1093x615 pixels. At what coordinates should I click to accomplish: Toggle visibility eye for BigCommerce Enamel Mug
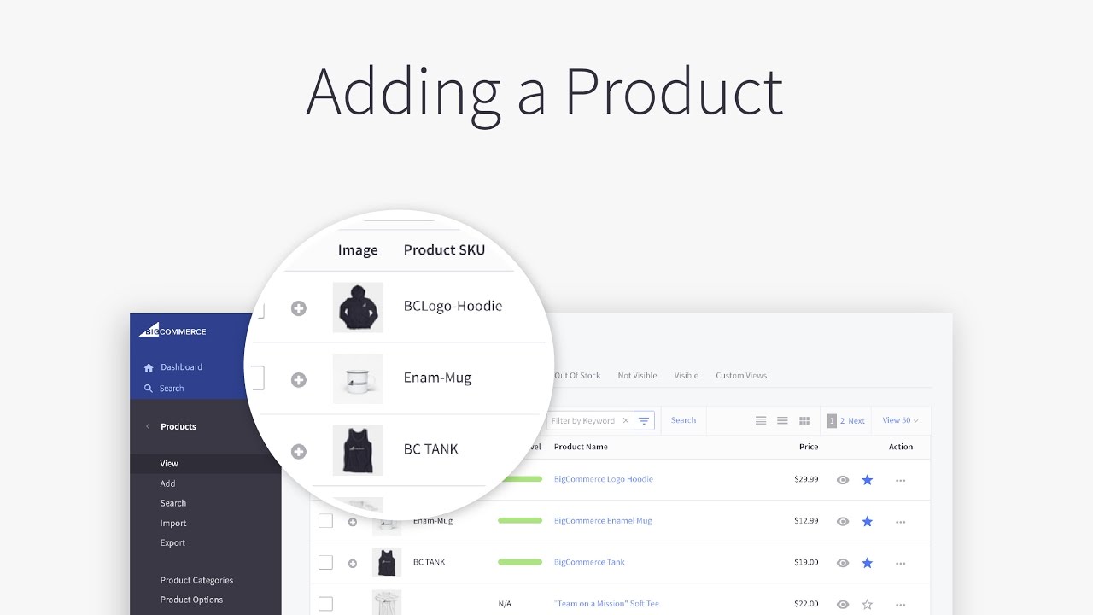843,521
